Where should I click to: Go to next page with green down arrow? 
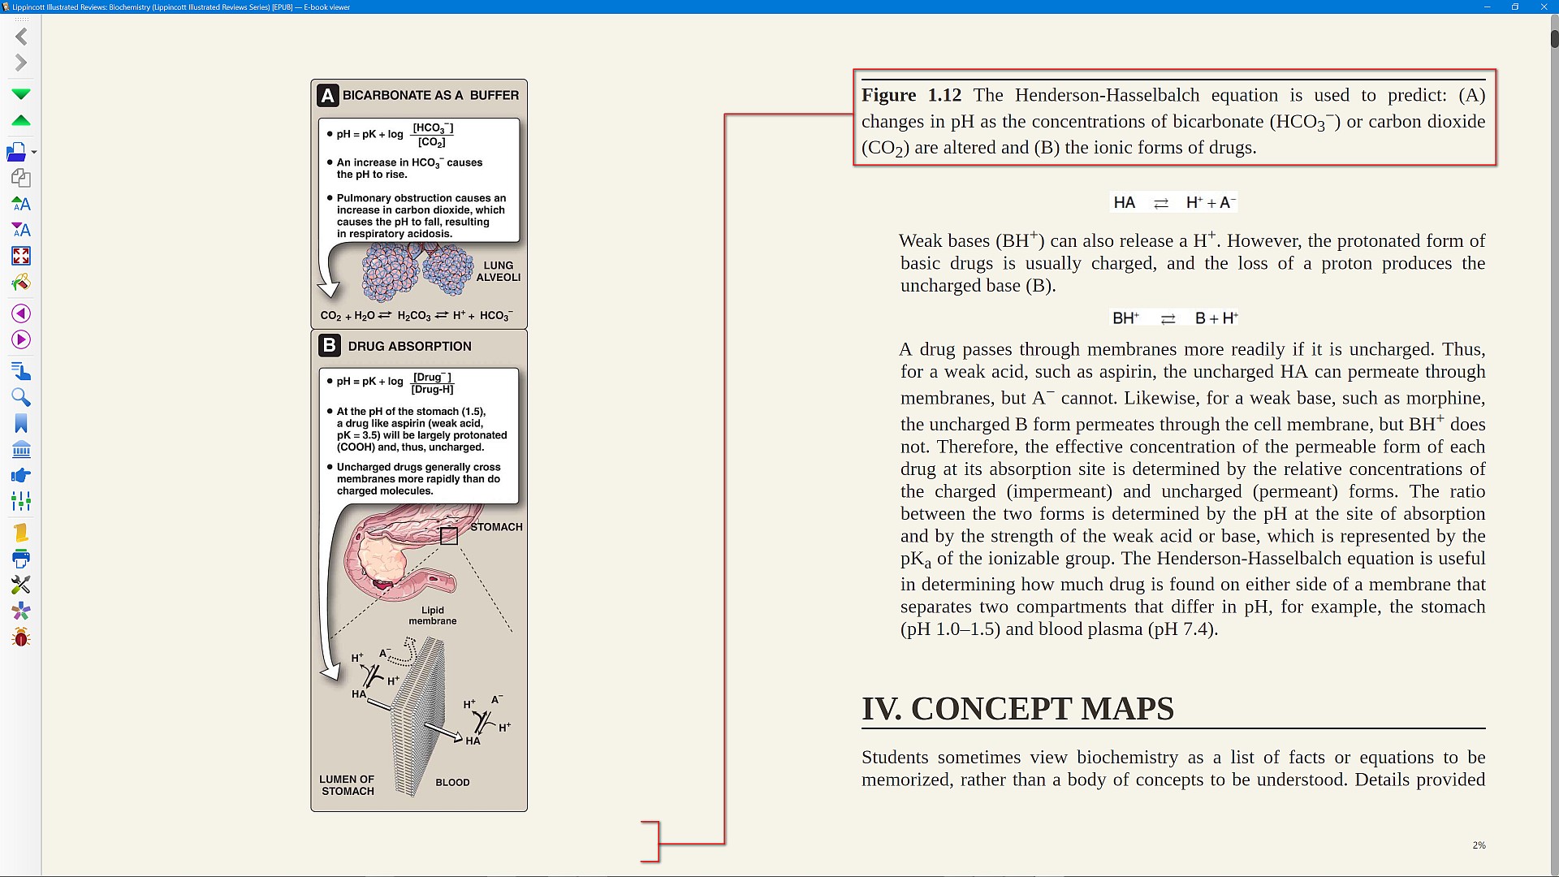[x=21, y=94]
